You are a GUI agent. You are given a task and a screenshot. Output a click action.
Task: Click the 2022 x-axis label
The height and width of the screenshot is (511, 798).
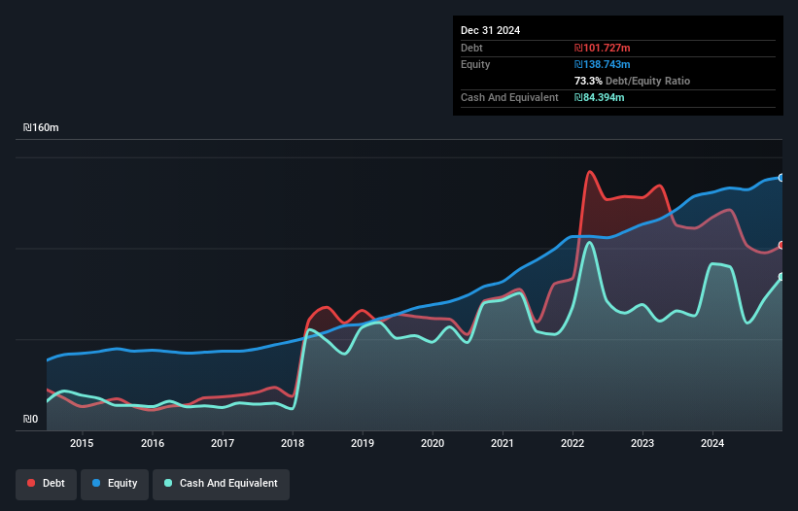click(572, 443)
